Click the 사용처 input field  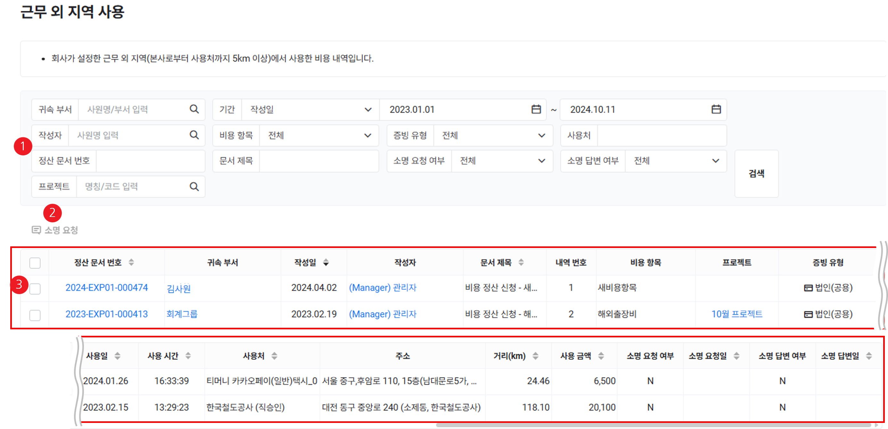coord(661,135)
